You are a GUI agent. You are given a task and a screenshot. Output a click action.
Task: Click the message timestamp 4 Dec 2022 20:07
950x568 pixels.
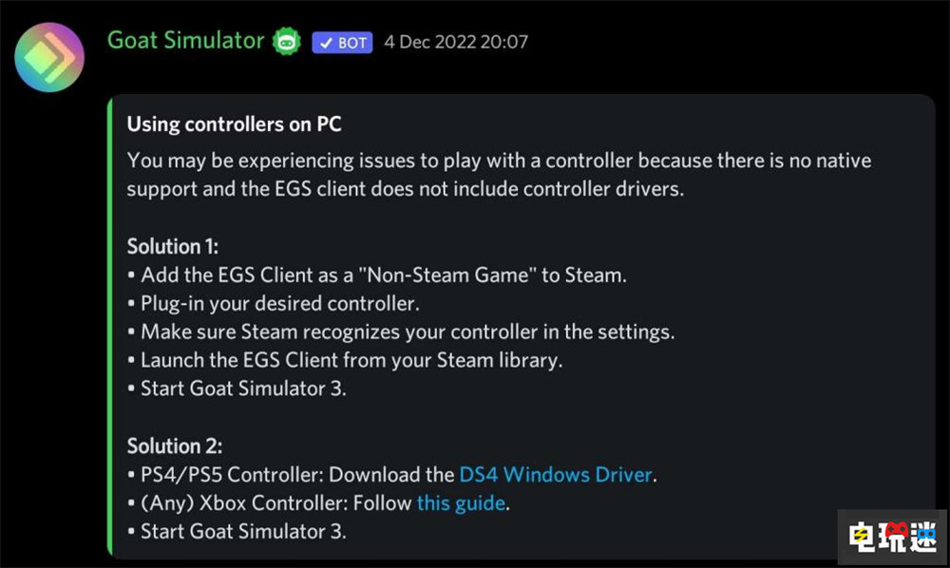(x=455, y=42)
